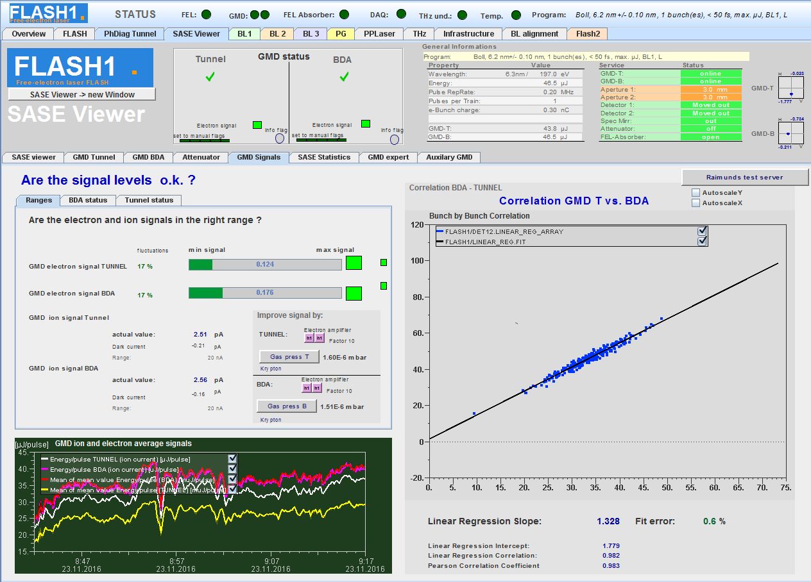The image size is (811, 582).
Task: Uncheck the FLASH1/LINEAR_REG.FIT legend checkbox
Action: tap(702, 241)
